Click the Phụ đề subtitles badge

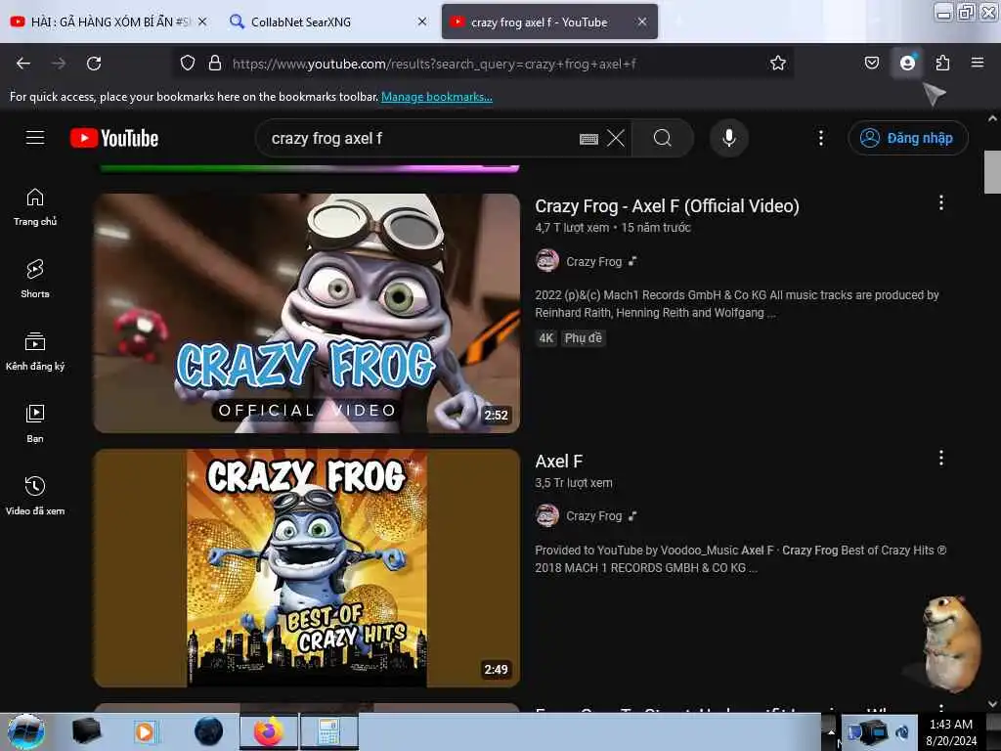583,337
